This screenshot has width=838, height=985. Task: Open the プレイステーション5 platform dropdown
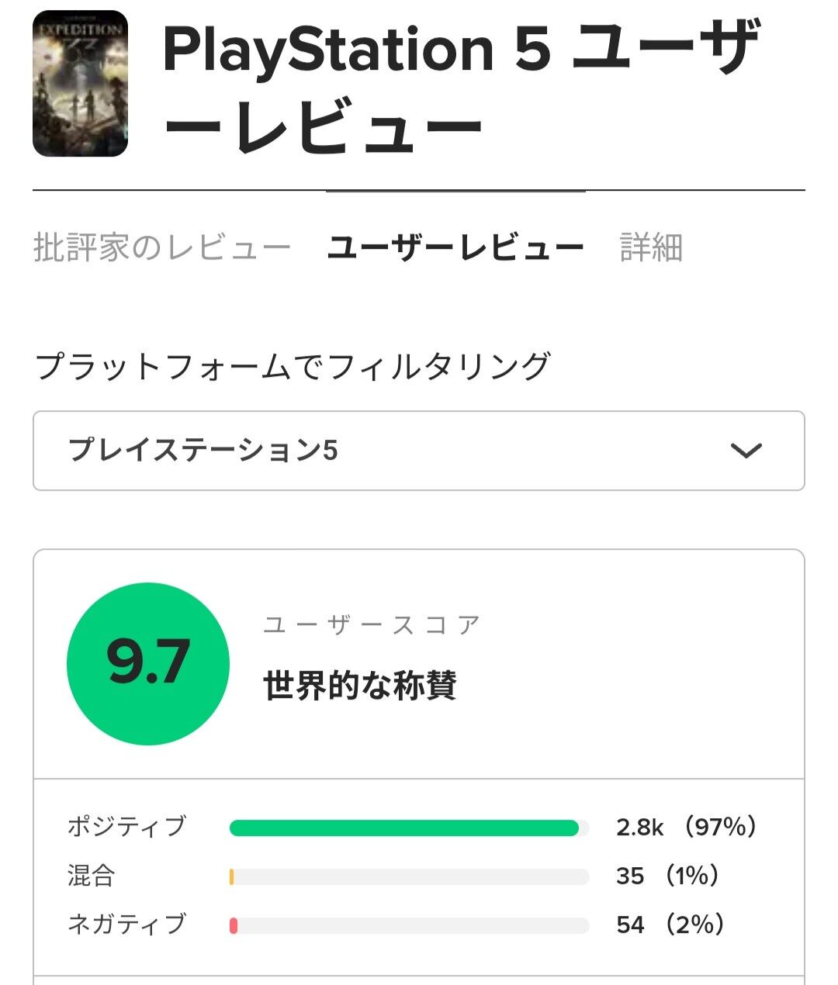(x=418, y=451)
